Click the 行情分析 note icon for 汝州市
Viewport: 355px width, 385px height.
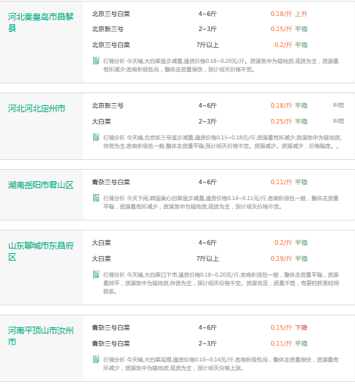click(x=96, y=359)
